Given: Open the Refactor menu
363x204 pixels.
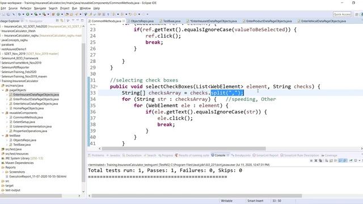Looking at the screenshot, I should click(26, 8).
